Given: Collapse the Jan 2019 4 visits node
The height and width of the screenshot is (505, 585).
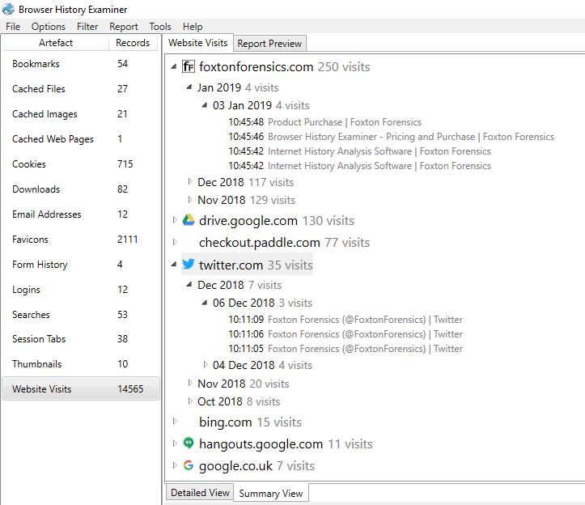Looking at the screenshot, I should point(189,87).
